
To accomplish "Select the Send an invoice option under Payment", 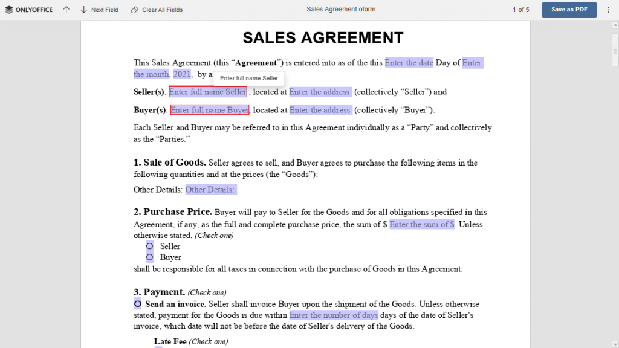I will (137, 304).
